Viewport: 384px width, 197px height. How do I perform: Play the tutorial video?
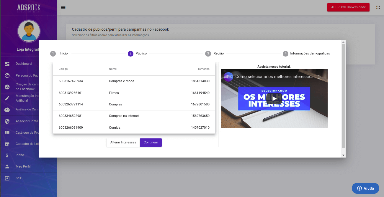[x=274, y=99]
